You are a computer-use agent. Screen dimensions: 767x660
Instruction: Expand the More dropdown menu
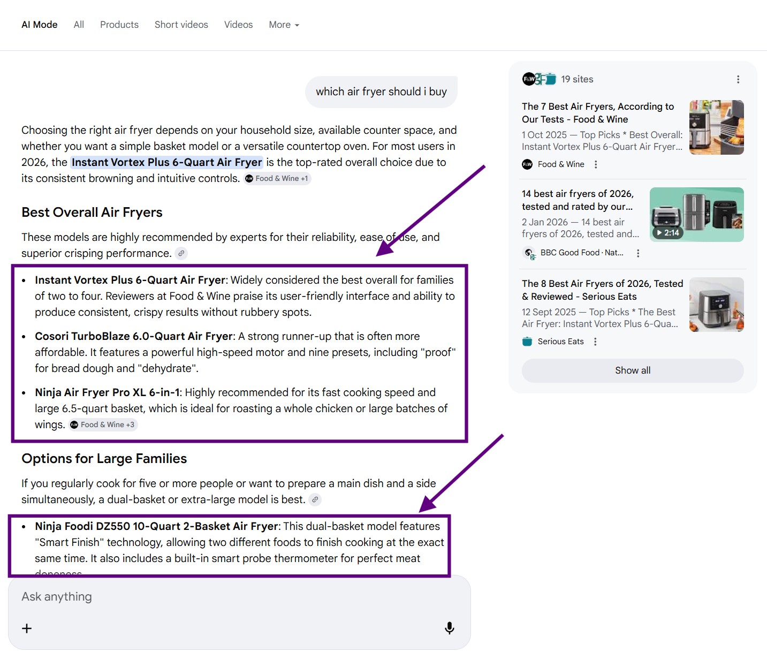[x=284, y=25]
